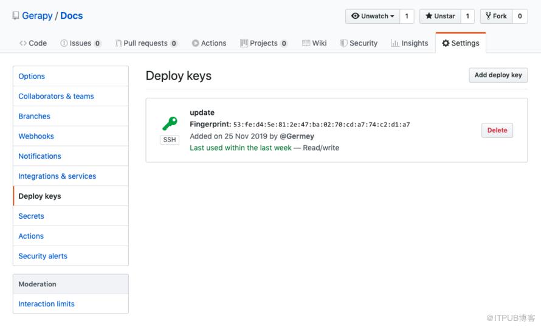Click the Settings tab gear icon
The width and height of the screenshot is (541, 327).
pyautogui.click(x=446, y=43)
